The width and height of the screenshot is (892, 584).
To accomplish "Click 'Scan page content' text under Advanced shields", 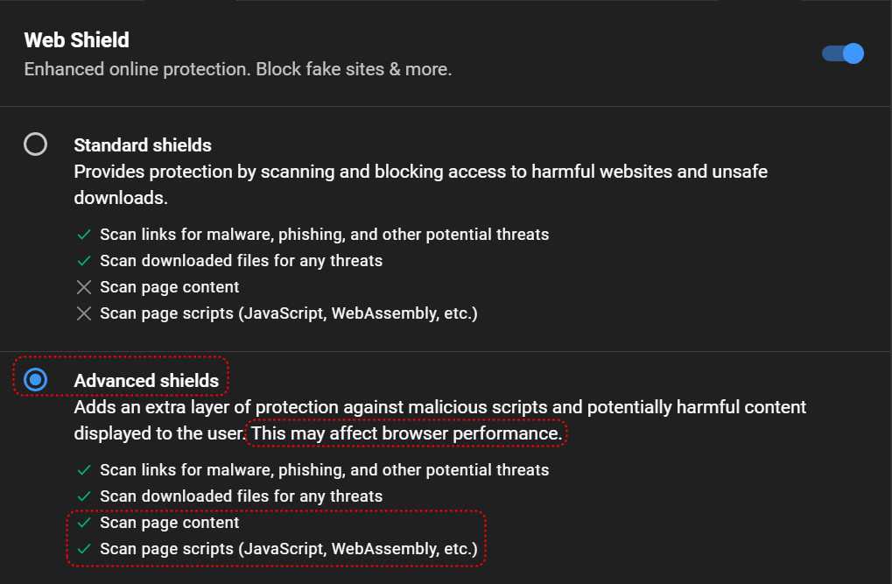I will (170, 523).
